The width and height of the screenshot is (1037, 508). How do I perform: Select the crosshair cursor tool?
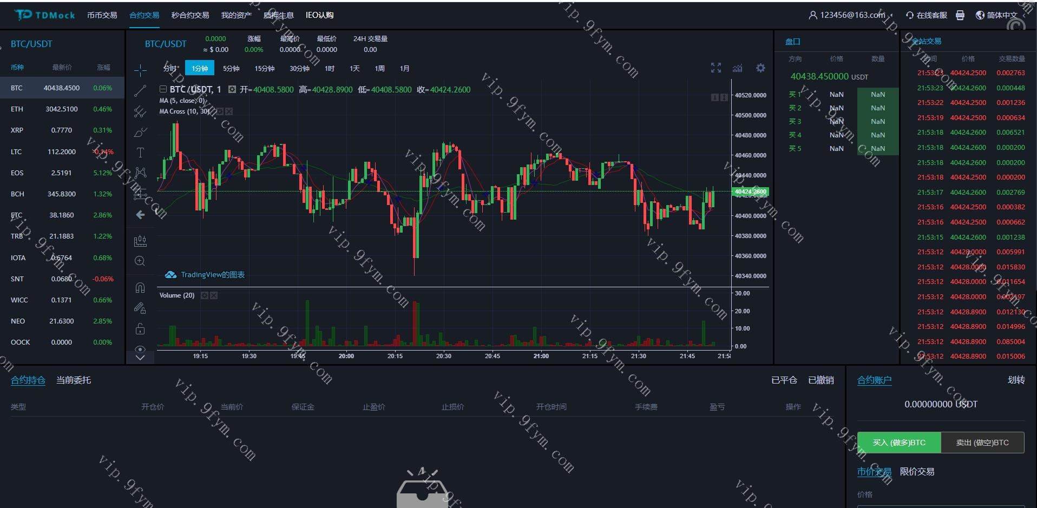point(140,70)
